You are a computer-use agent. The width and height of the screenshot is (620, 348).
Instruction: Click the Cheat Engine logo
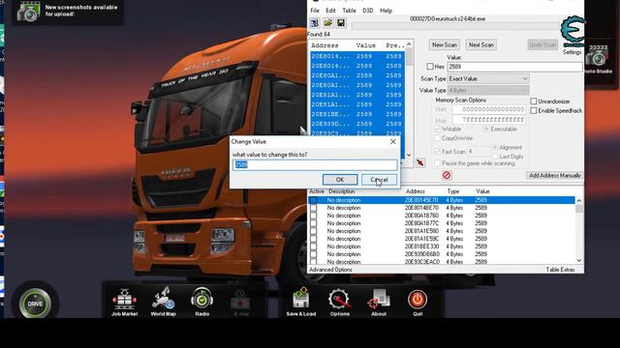573,31
